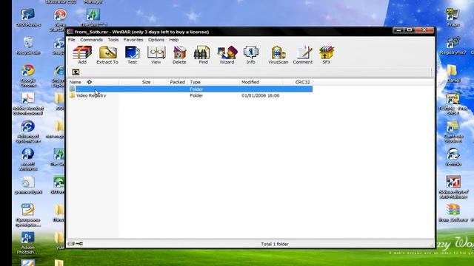Click the Add archive toolbar icon
Viewport: 474px width, 266px height.
tap(82, 55)
